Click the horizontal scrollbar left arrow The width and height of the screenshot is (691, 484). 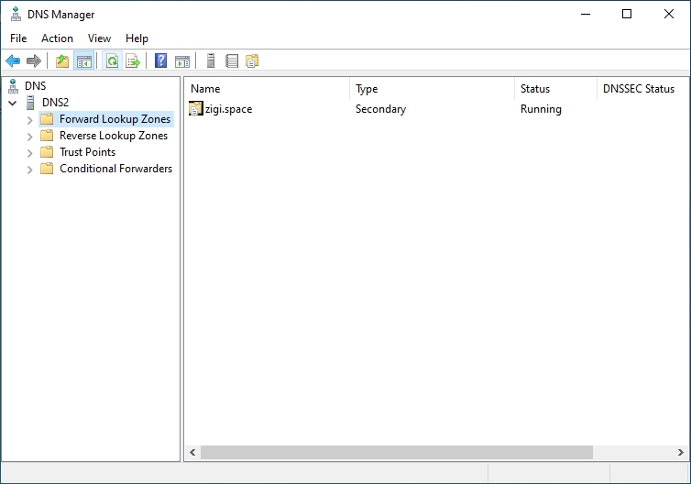(x=192, y=452)
